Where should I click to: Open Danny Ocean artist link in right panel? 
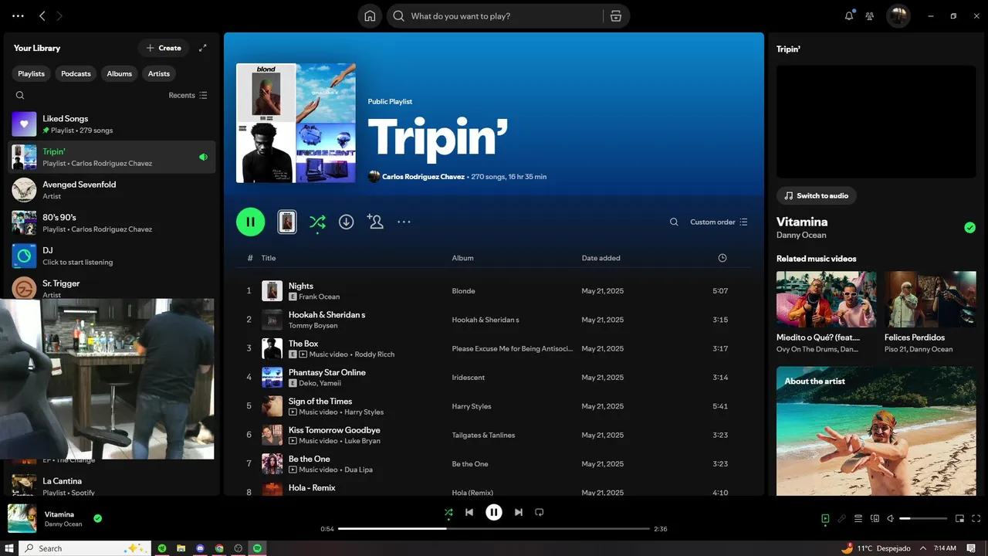coord(801,235)
